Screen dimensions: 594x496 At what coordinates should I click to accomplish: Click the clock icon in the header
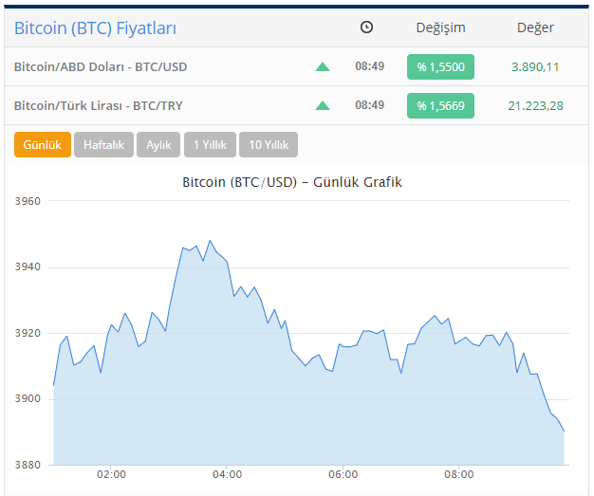[x=366, y=28]
